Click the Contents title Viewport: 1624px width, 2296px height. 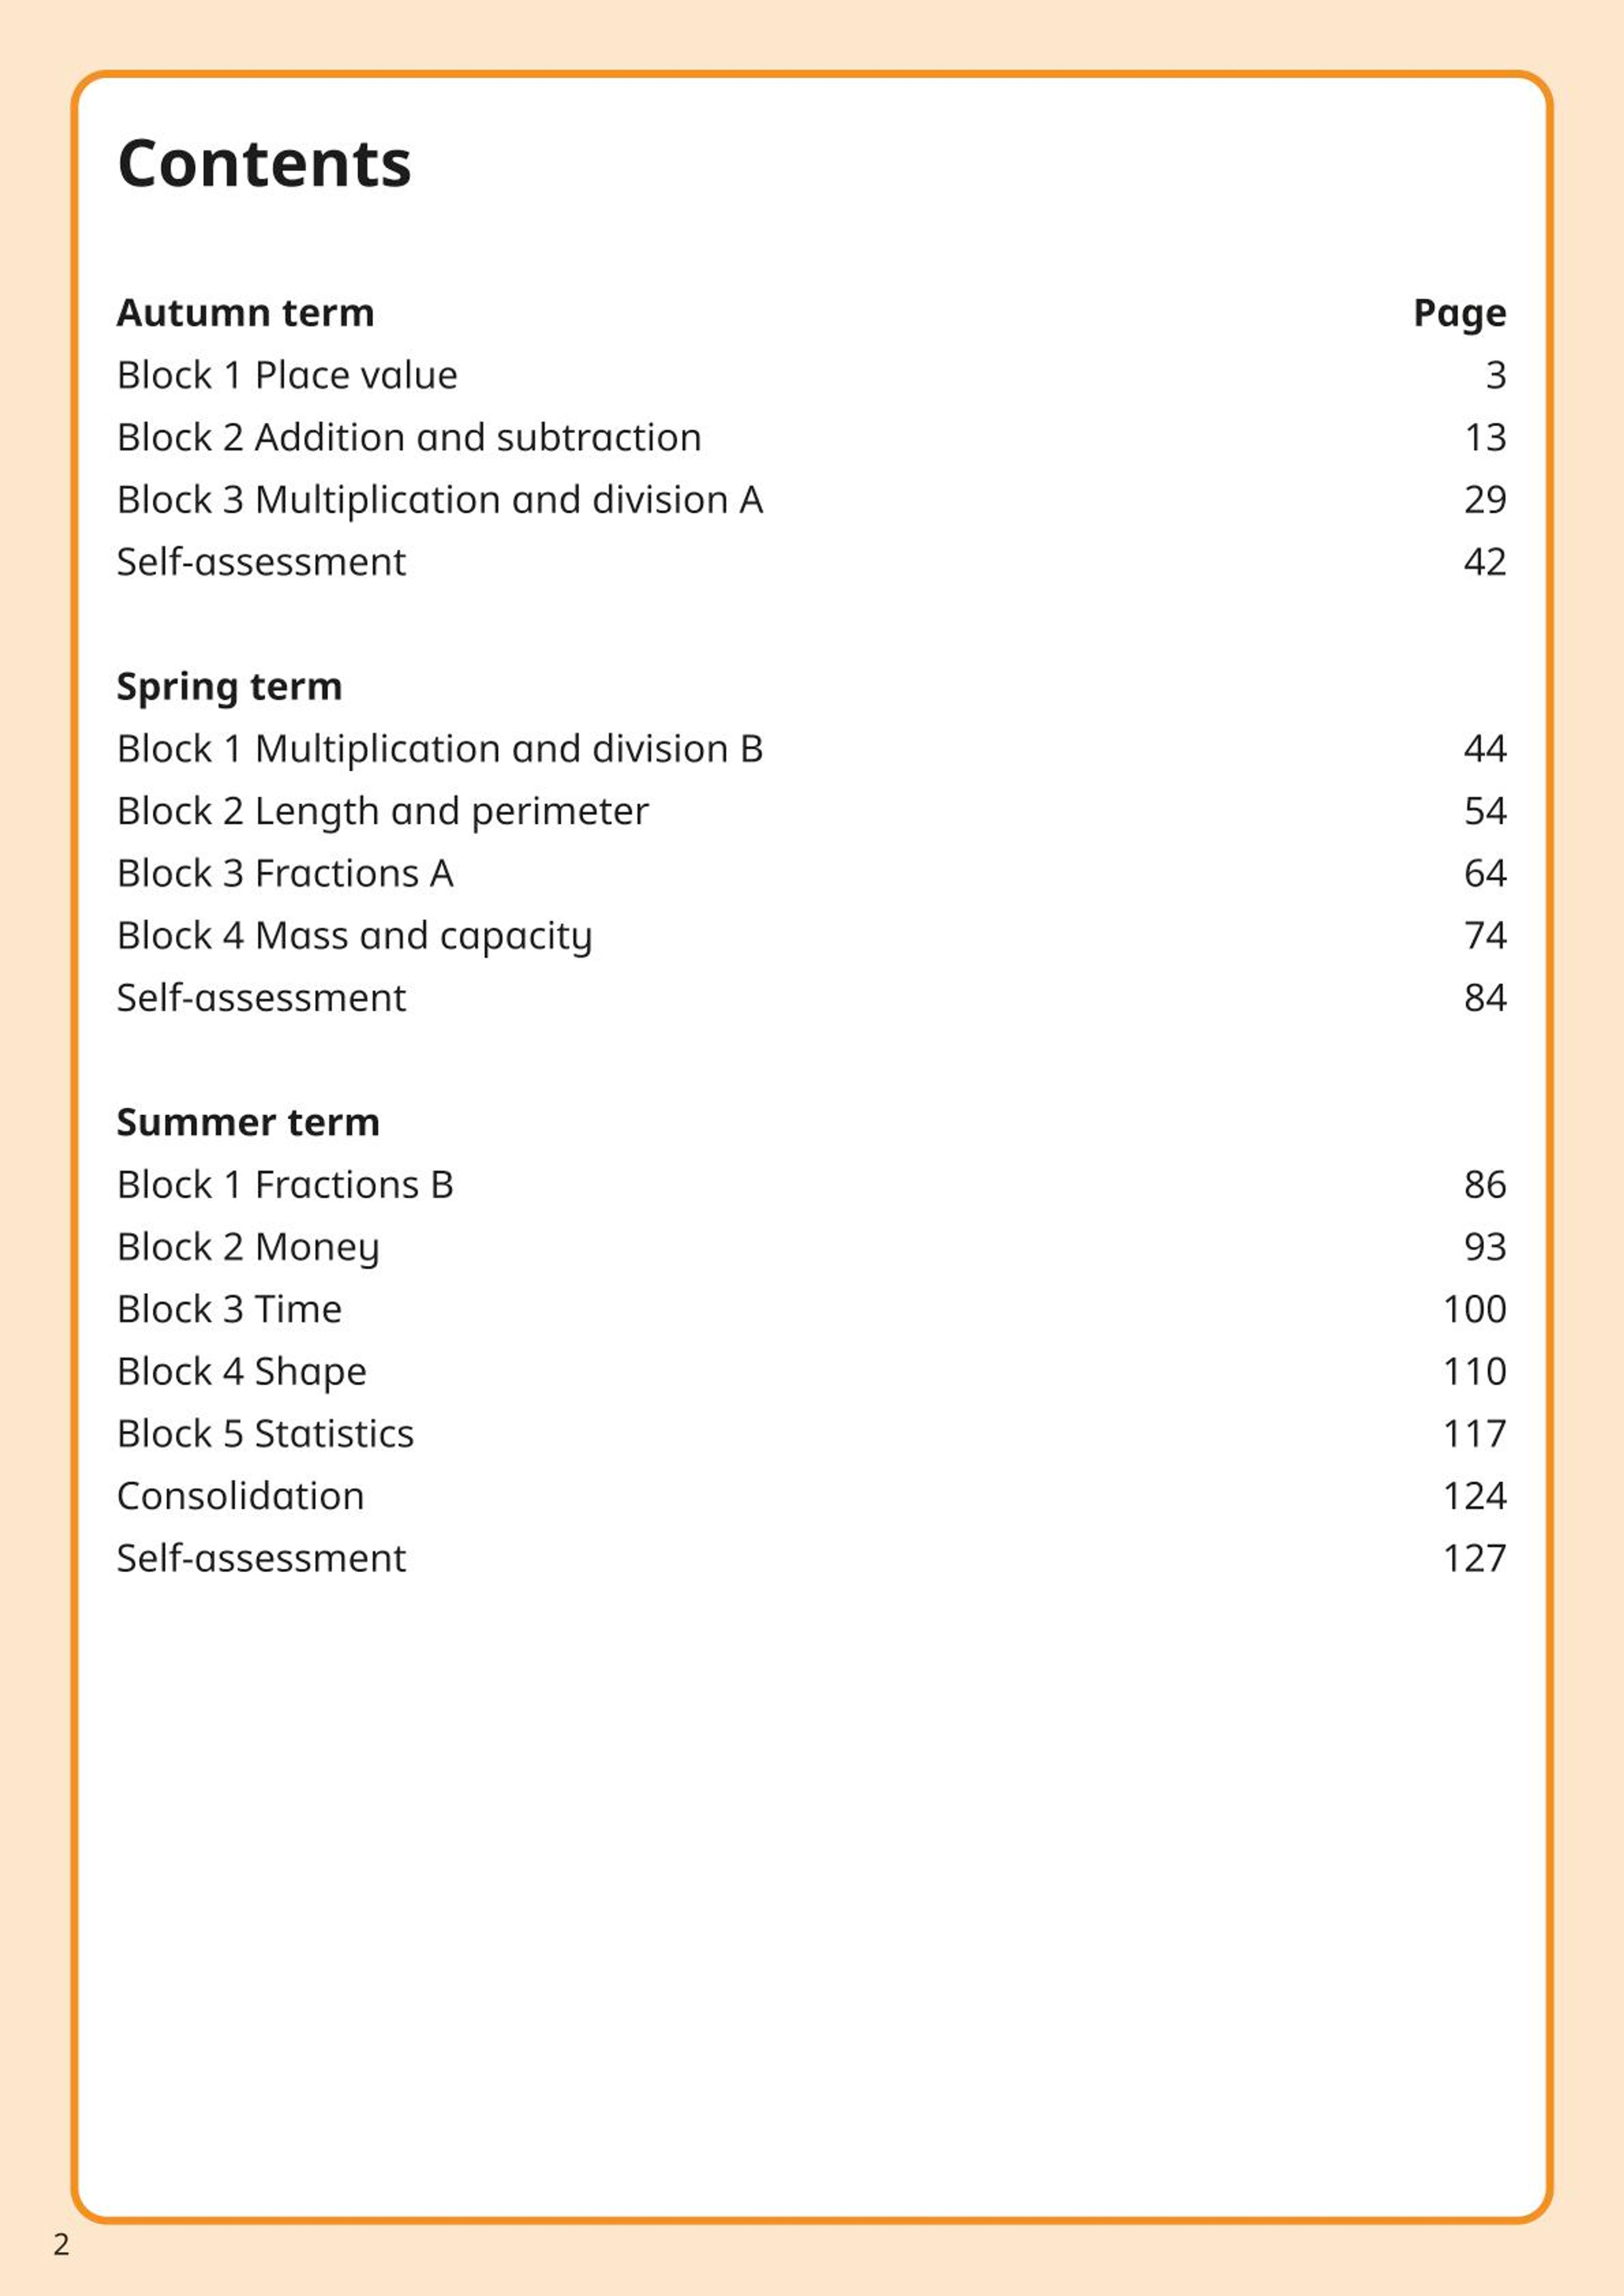[264, 163]
